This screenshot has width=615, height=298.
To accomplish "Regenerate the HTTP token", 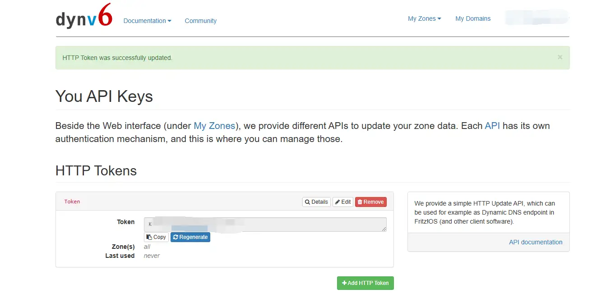I will [x=190, y=237].
